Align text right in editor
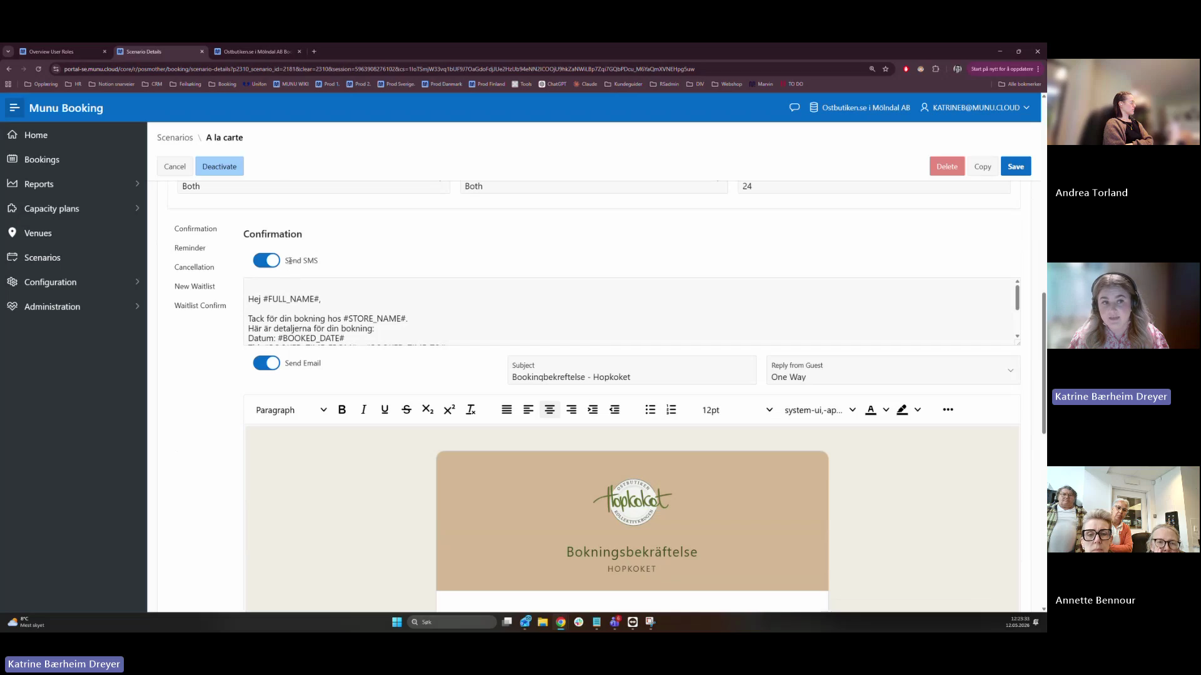 point(572,410)
